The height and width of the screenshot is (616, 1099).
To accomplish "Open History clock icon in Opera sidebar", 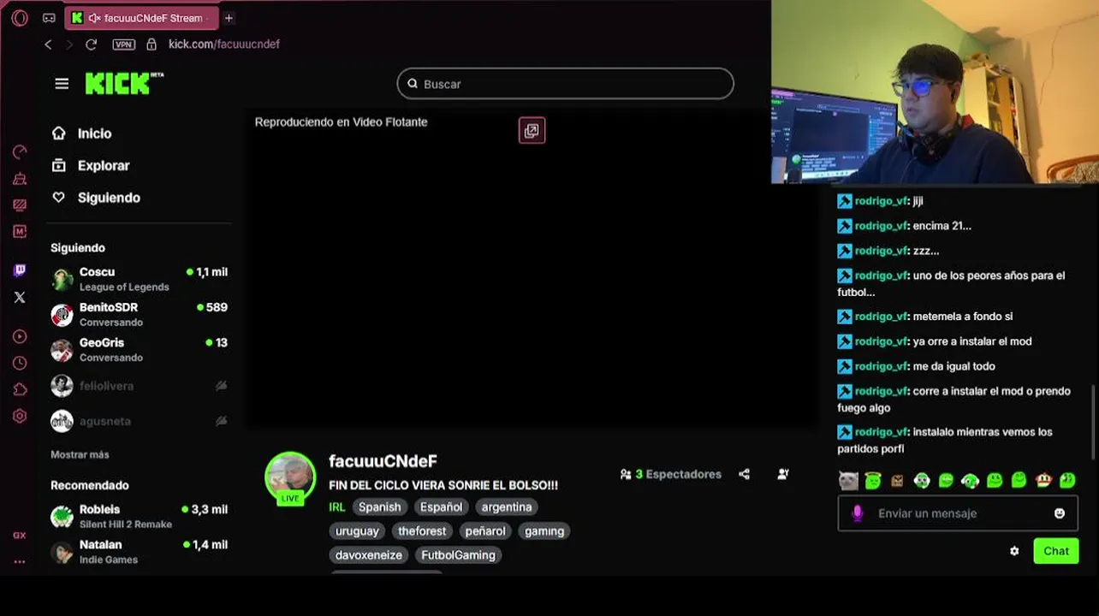I will click(x=20, y=364).
